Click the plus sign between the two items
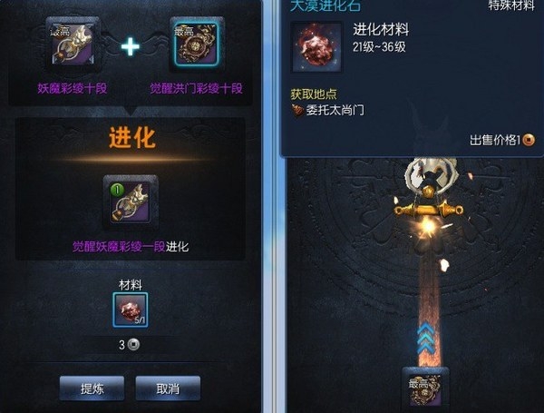This screenshot has height=413, width=544. (131, 47)
